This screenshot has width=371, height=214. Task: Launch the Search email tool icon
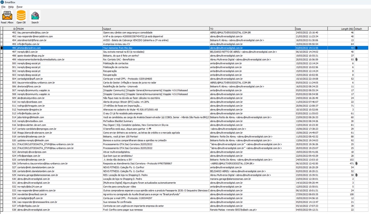[35, 16]
